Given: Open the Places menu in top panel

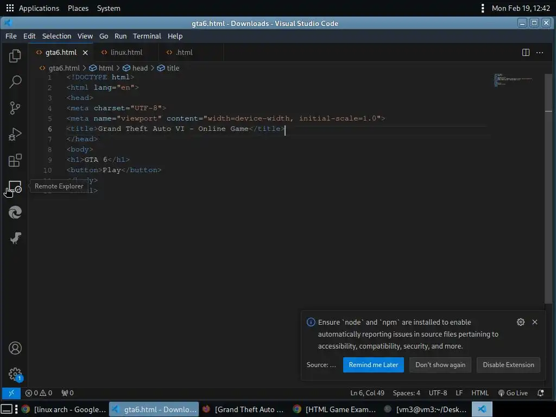Looking at the screenshot, I should [78, 8].
